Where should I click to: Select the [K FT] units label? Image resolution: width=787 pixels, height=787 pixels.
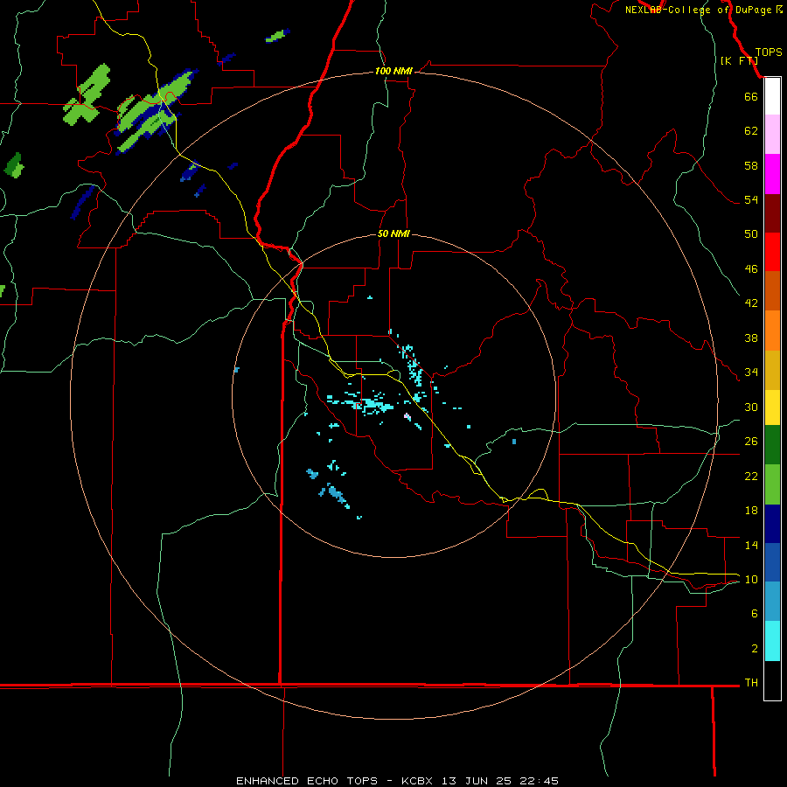739,60
